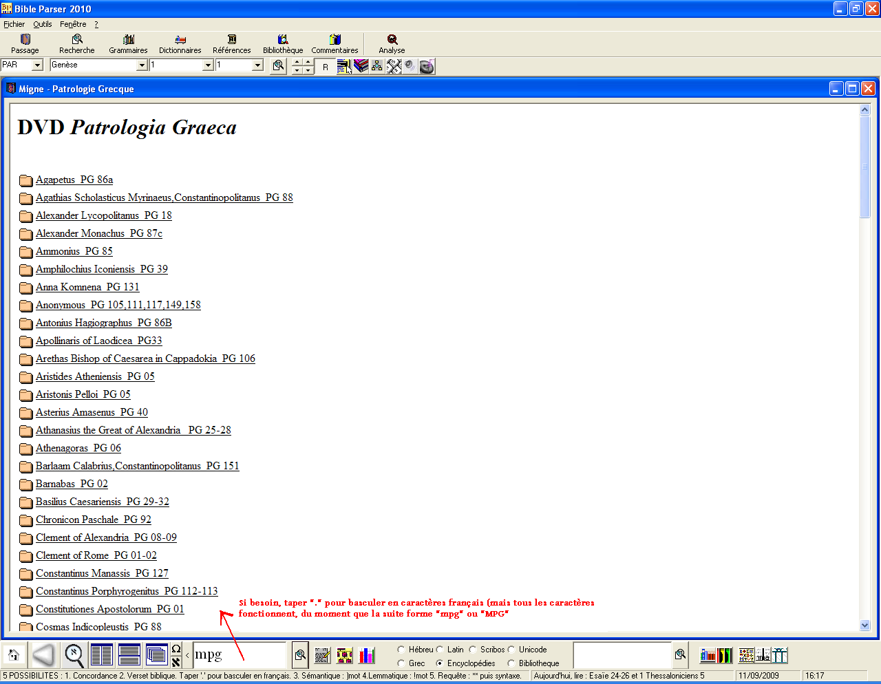Open the Alexander Lycopolitanus PG 18 link

pyautogui.click(x=104, y=215)
